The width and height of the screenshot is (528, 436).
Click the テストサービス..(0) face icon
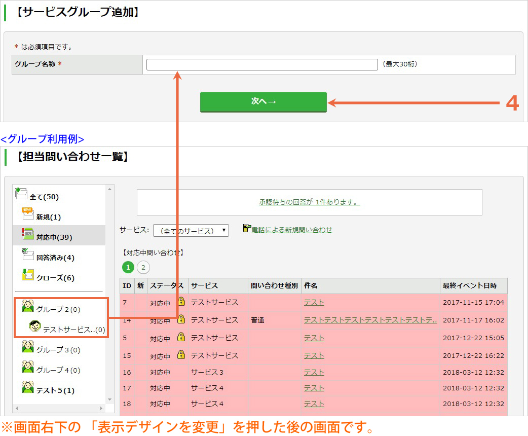pyautogui.click(x=34, y=326)
